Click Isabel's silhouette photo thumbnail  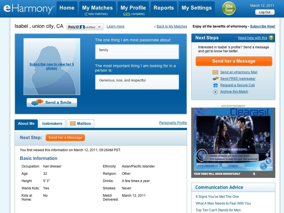(52, 66)
